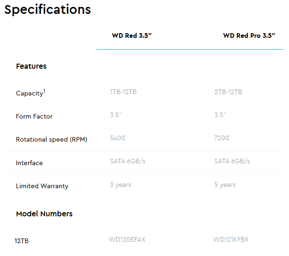
Task: Click the Features section heading
Action: pos(31,66)
